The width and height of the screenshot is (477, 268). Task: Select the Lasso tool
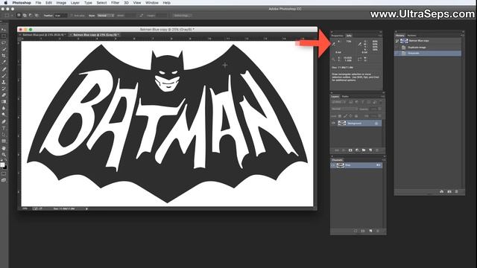click(4, 42)
